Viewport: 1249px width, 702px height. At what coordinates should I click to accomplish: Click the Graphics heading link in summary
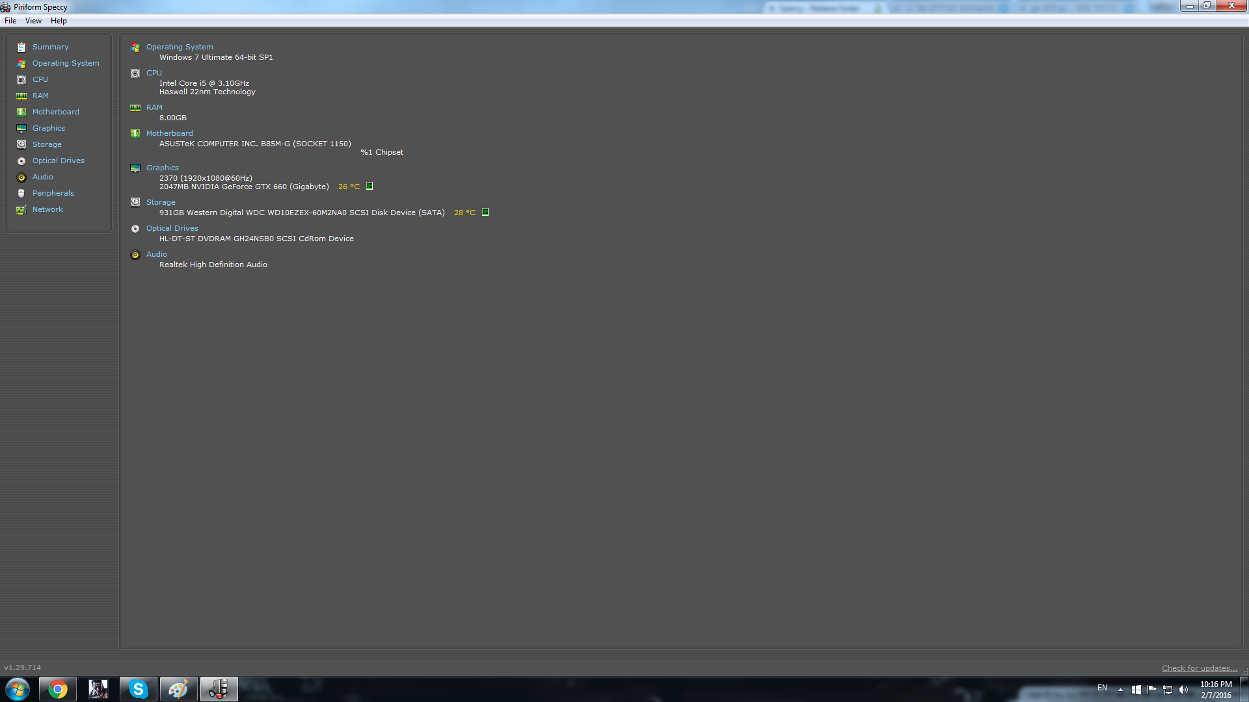click(163, 168)
